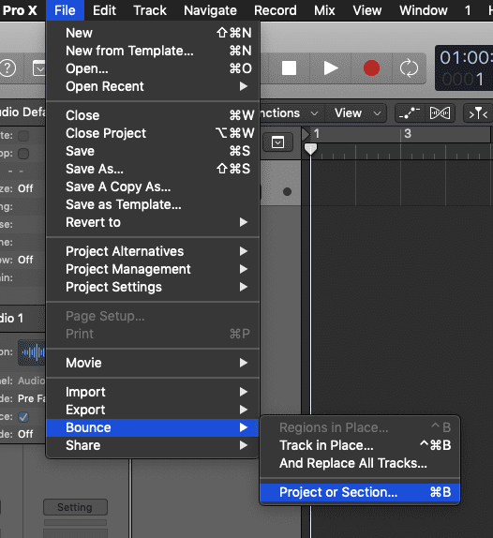Choose the Save menu item
The image size is (493, 538).
coord(153,151)
